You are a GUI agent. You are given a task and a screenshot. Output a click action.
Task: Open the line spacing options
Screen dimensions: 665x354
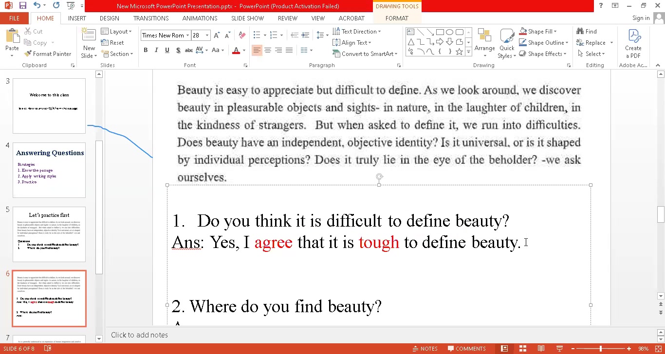click(321, 35)
